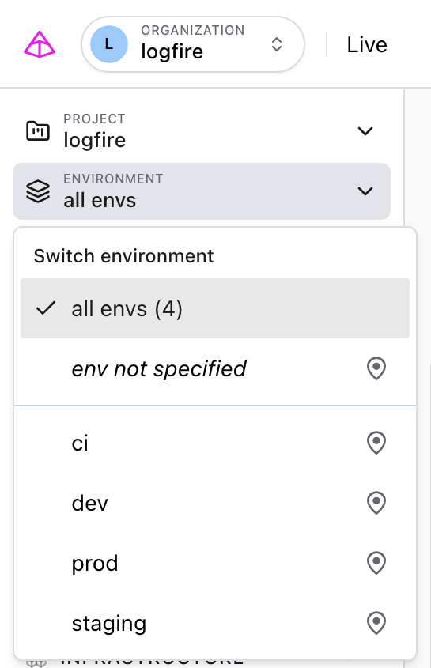Pin the ci environment with its icon
Screen dimensions: 431x668
coord(376,443)
